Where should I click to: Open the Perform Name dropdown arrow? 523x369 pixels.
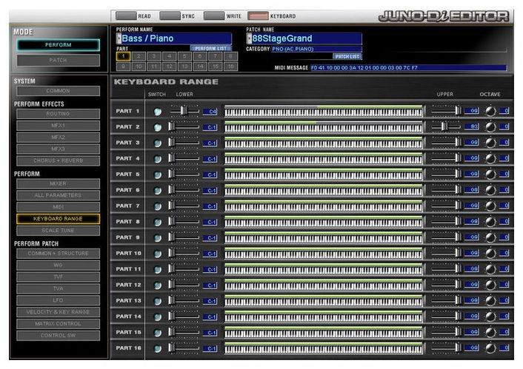[x=119, y=38]
